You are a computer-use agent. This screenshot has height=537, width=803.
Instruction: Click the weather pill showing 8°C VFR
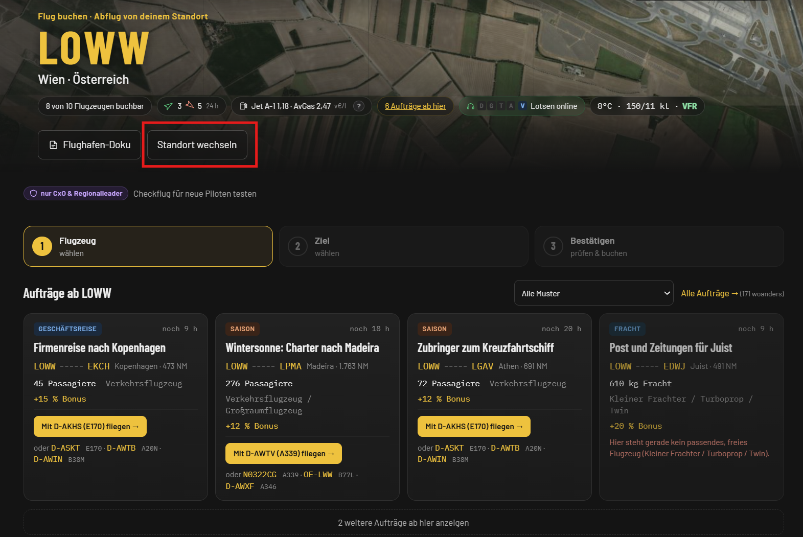[647, 106]
